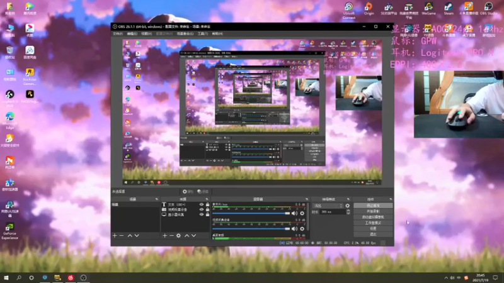Click transition duration 300 ms field
Screen dimensions: 504x283
pos(333,212)
